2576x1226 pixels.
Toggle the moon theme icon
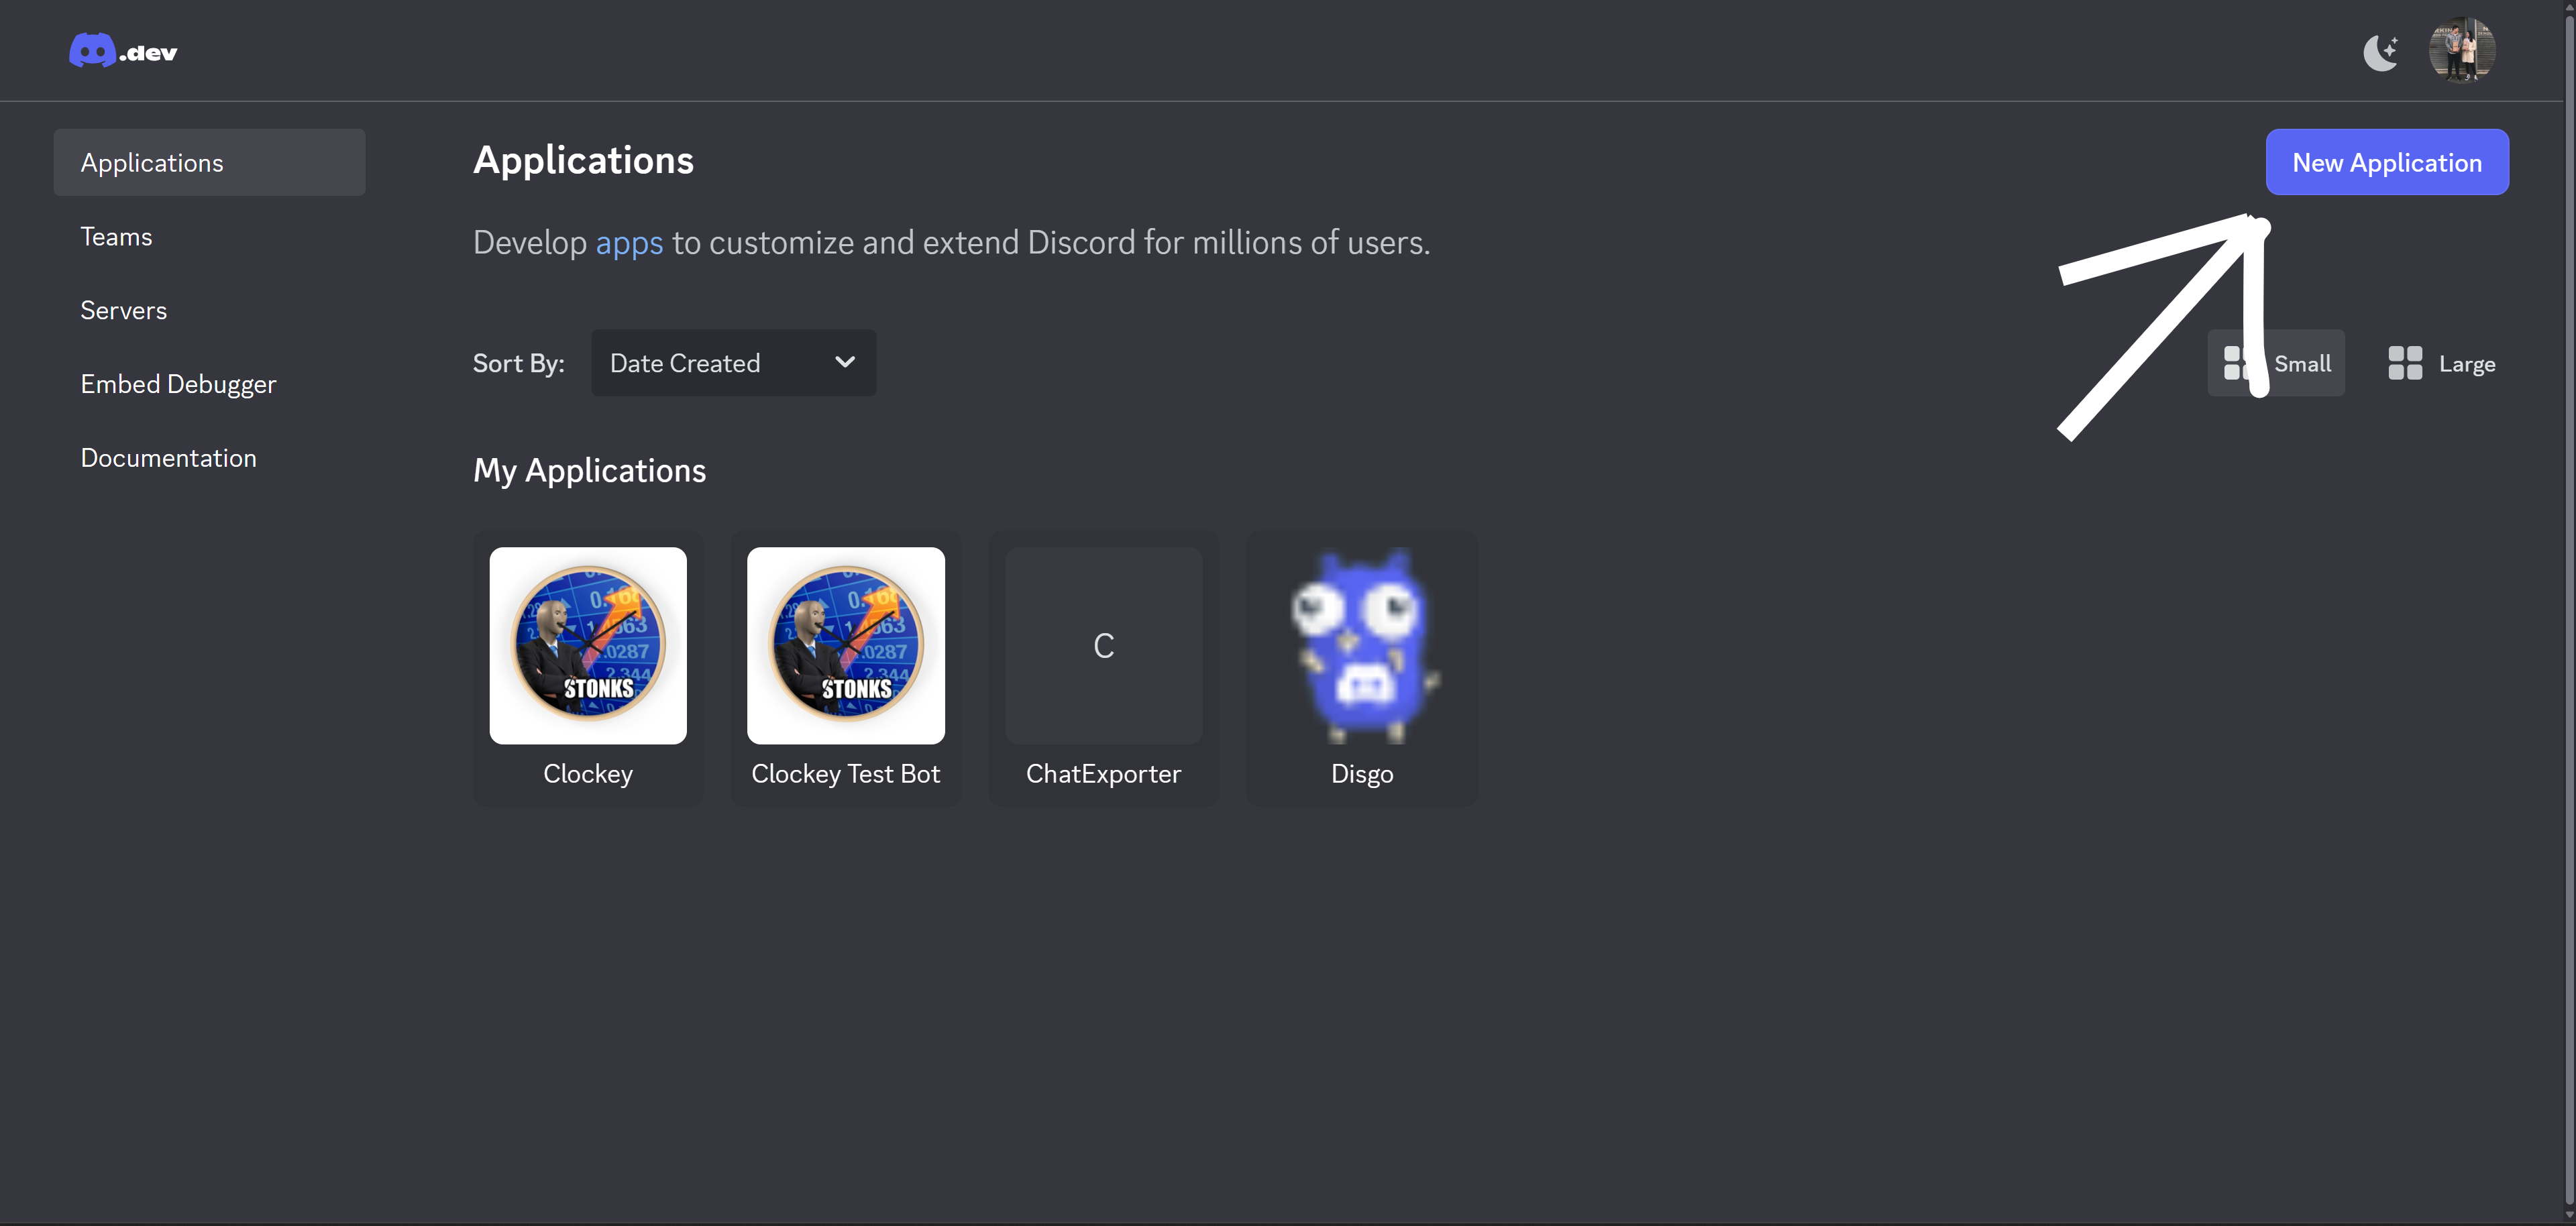coord(2381,51)
